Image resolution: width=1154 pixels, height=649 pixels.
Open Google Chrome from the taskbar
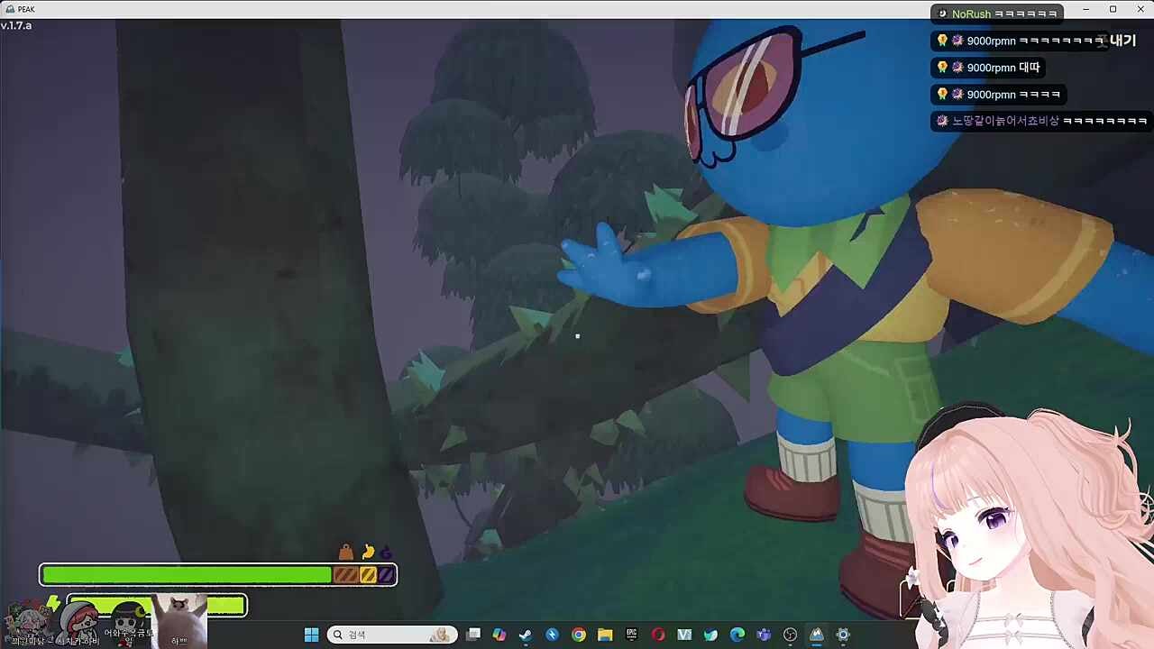pos(579,635)
